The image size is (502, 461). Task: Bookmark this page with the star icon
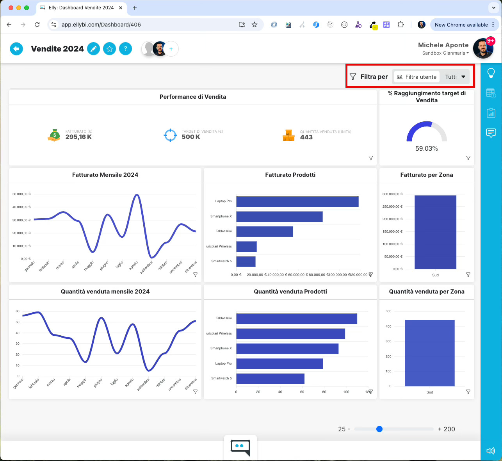point(255,25)
